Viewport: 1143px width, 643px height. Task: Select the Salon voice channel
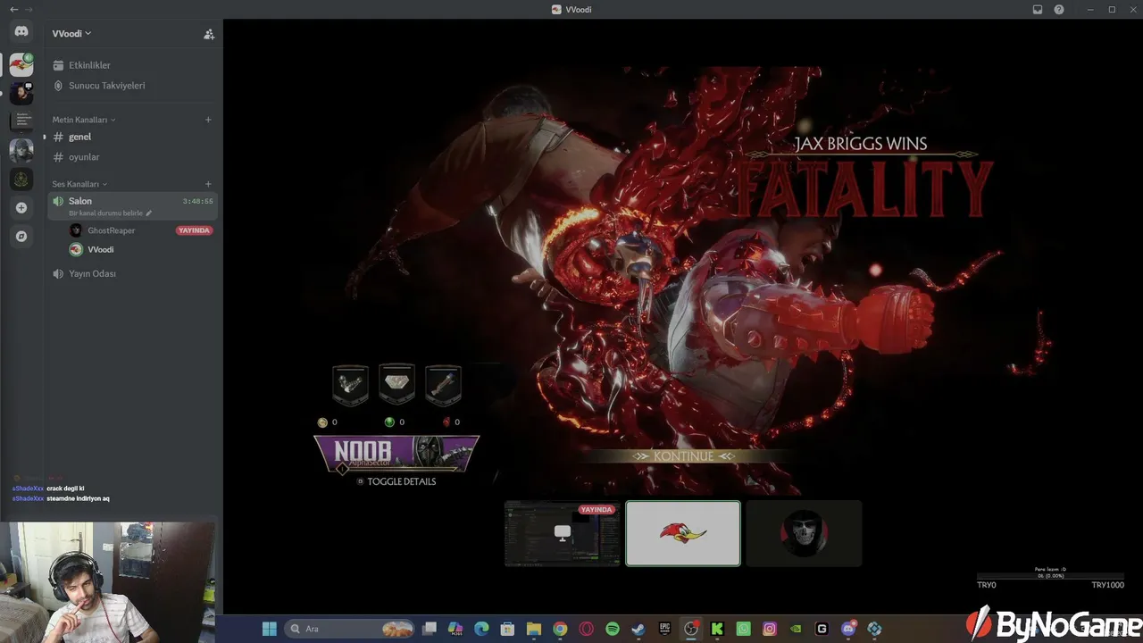(x=132, y=205)
